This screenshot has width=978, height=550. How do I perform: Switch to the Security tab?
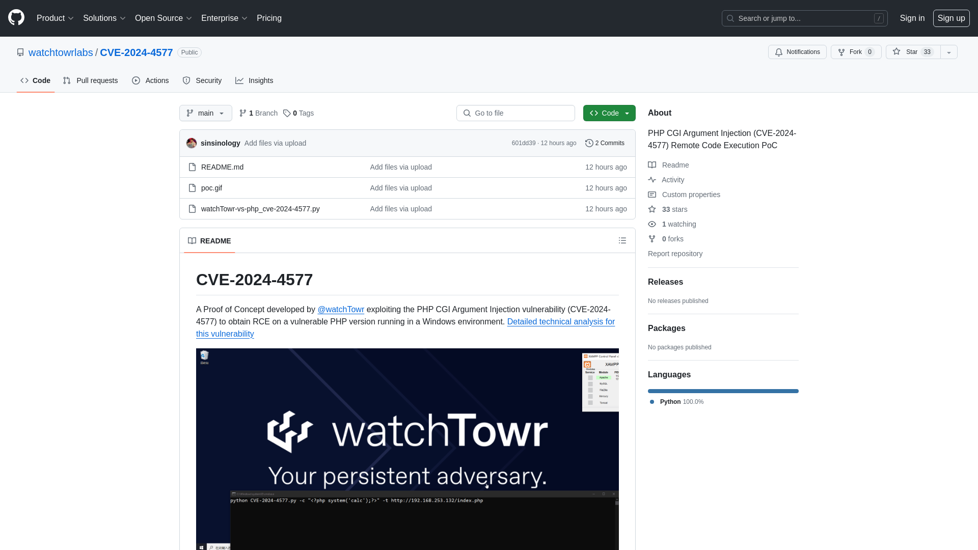[x=202, y=80]
